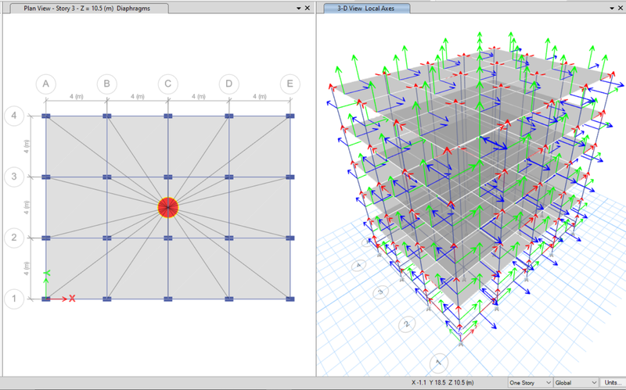Screen dimensions: 626x390
Task: Click the green Y global axis label
Action: [47, 274]
